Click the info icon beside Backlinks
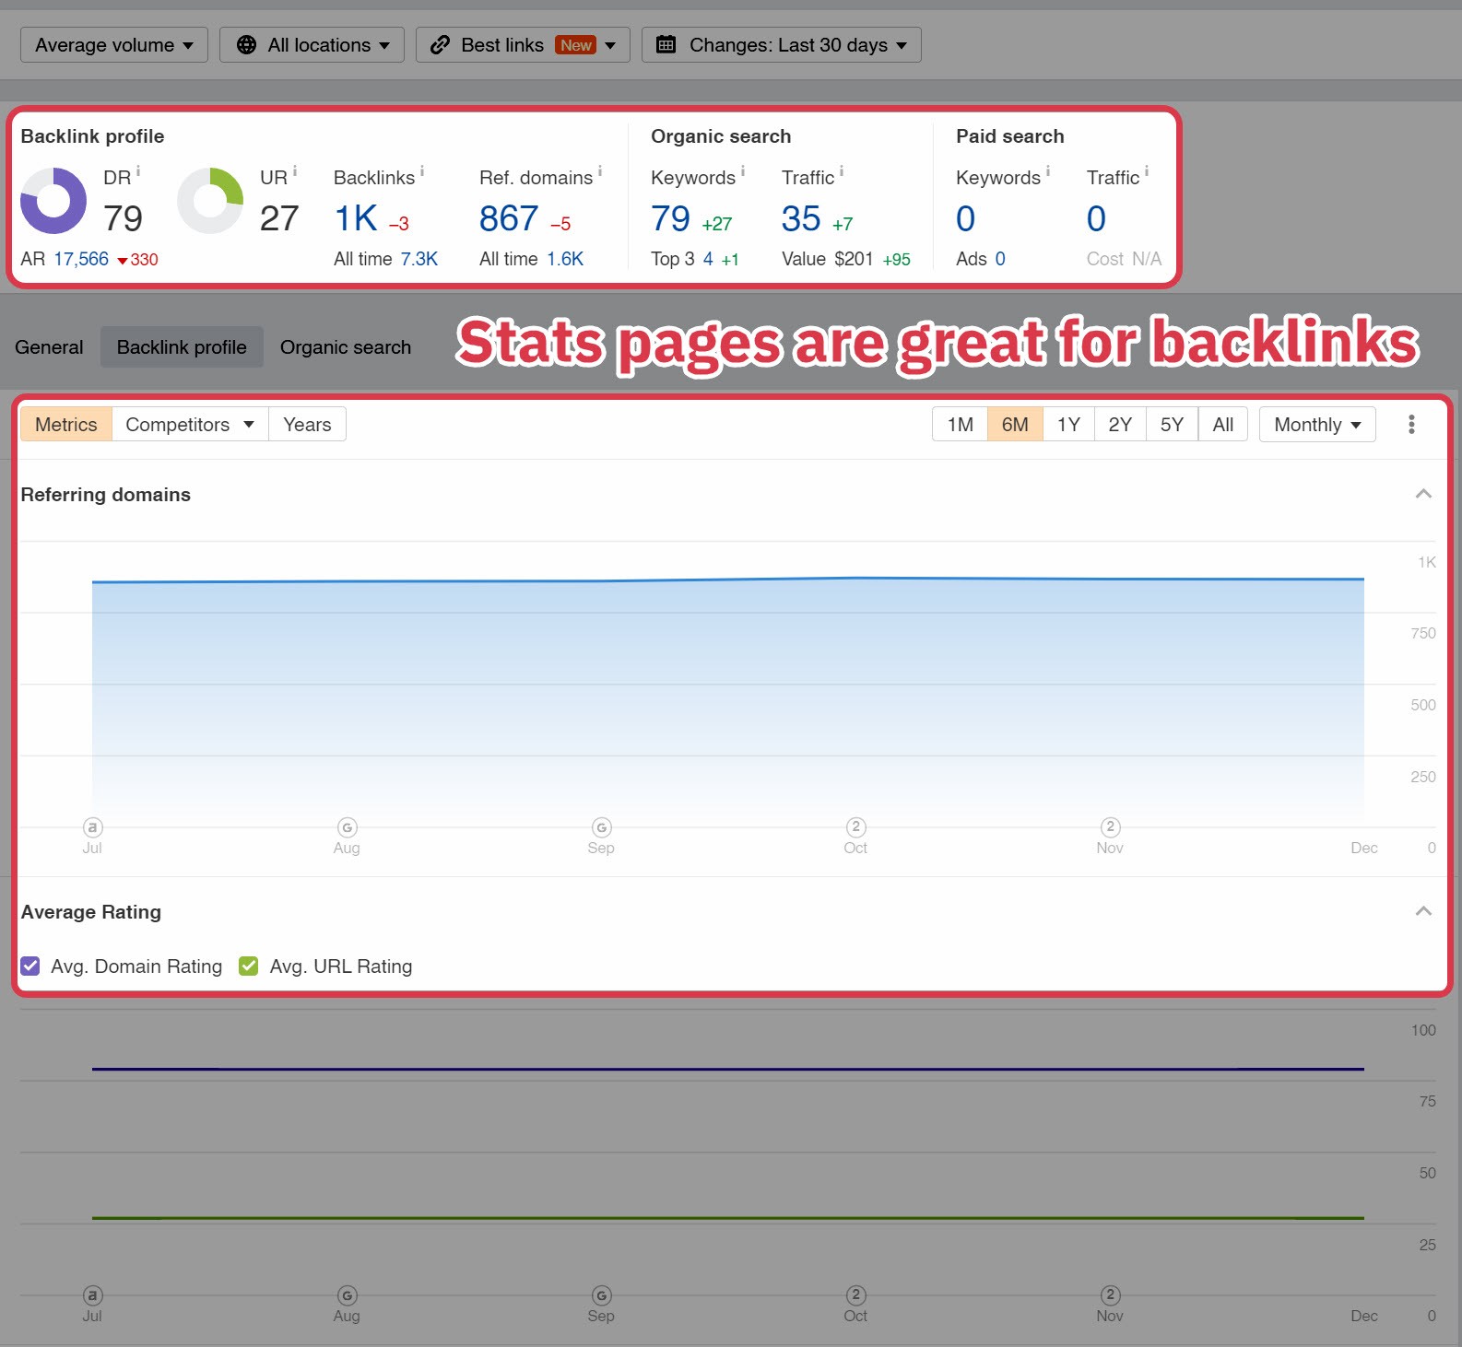This screenshot has height=1347, width=1462. point(422,170)
